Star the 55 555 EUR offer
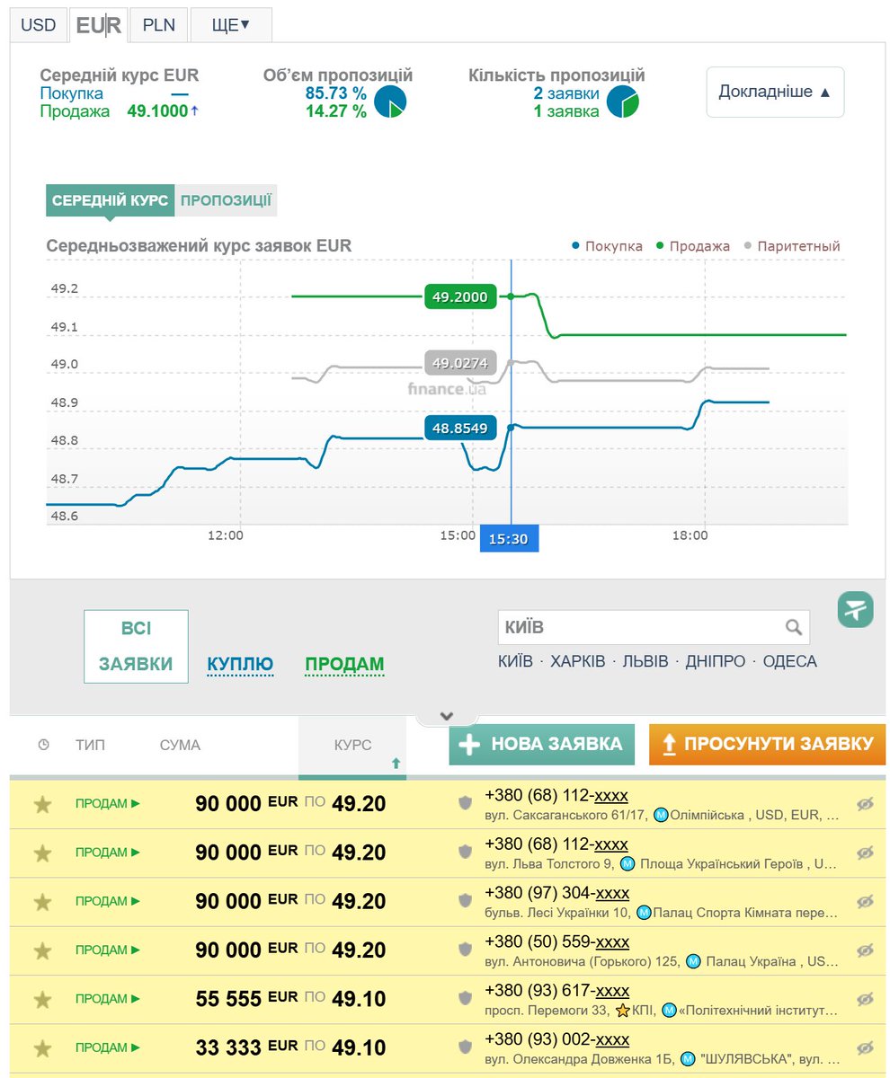 (42, 999)
